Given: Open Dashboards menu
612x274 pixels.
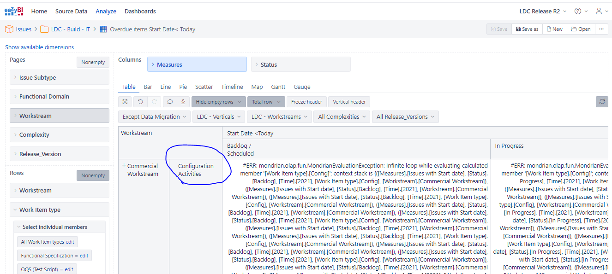Looking at the screenshot, I should 140,11.
